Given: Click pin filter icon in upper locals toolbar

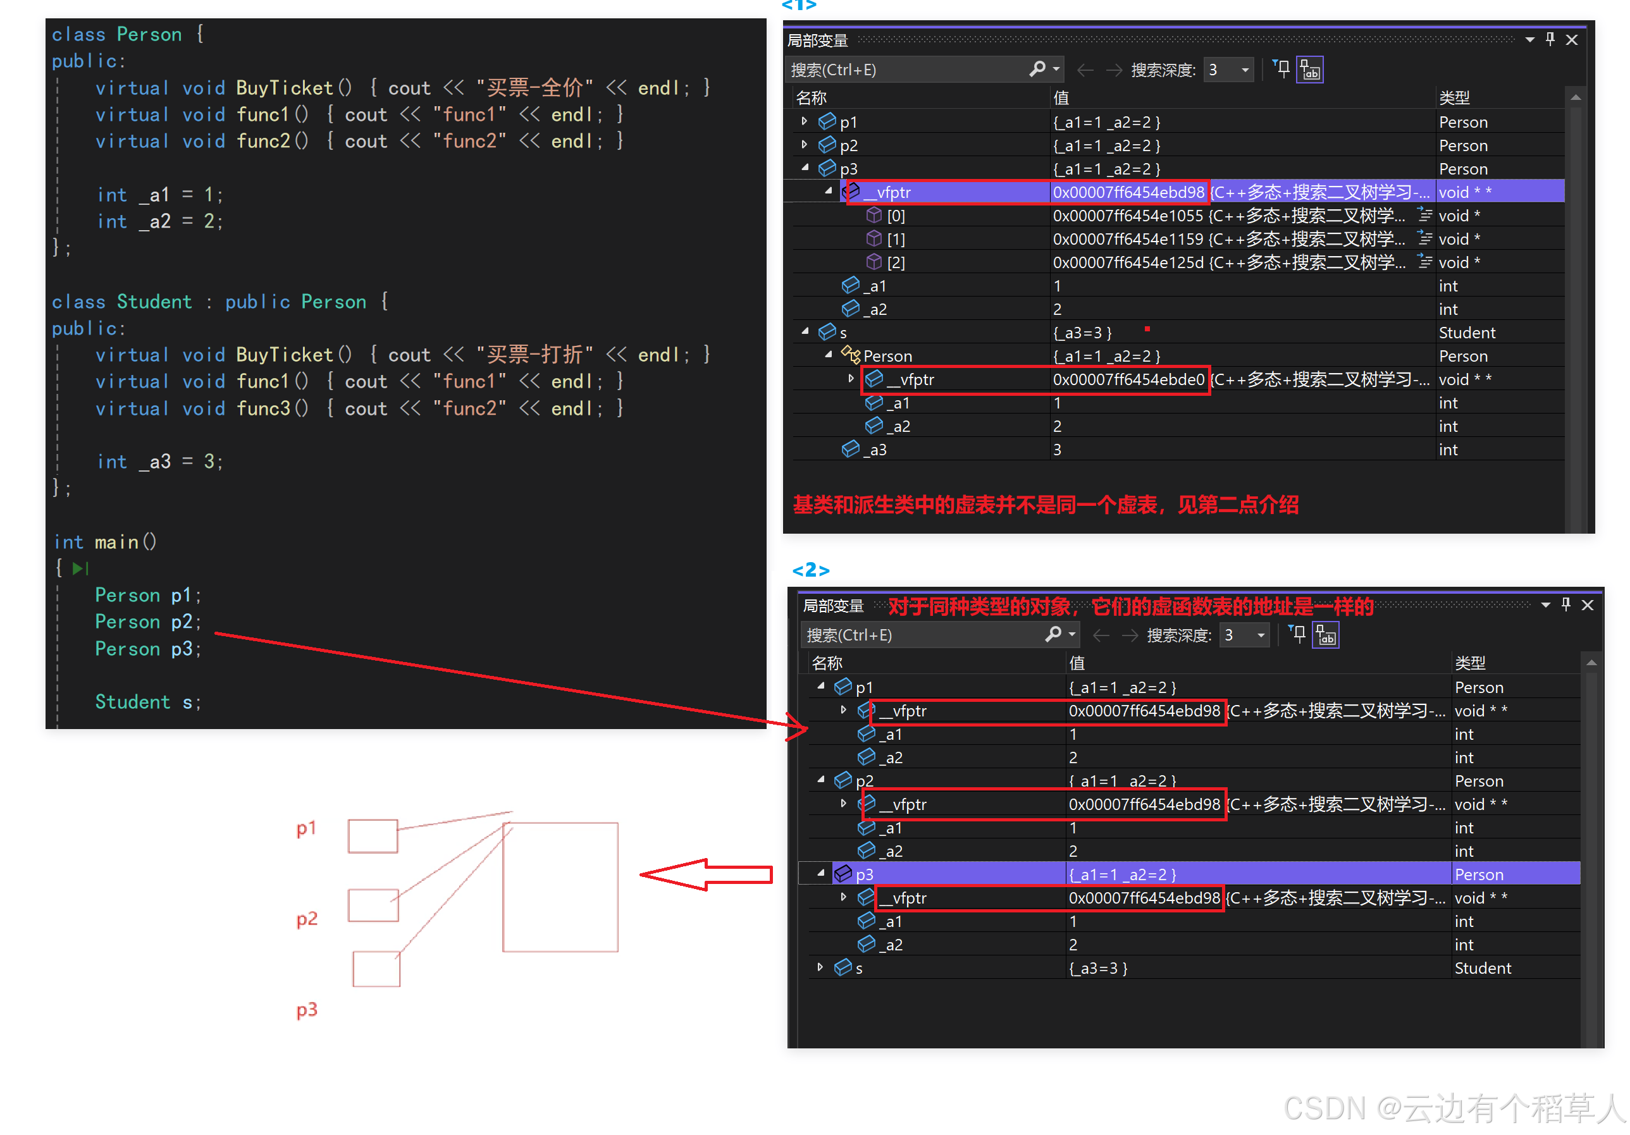Looking at the screenshot, I should pos(1281,69).
